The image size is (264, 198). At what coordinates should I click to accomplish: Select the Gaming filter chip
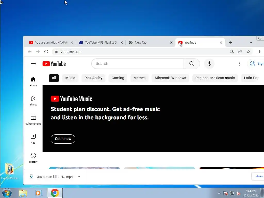(118, 78)
